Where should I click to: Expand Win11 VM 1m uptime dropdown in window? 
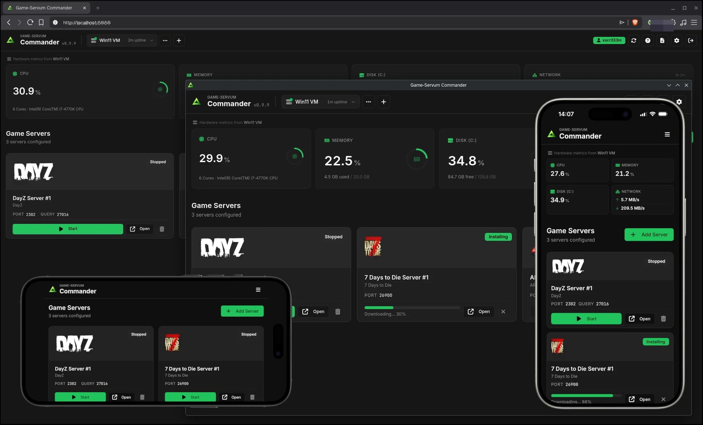[321, 102]
